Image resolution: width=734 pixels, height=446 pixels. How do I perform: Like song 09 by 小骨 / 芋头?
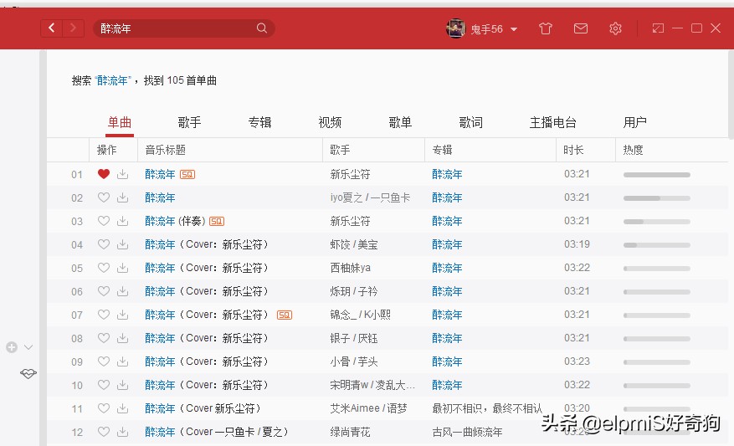104,361
